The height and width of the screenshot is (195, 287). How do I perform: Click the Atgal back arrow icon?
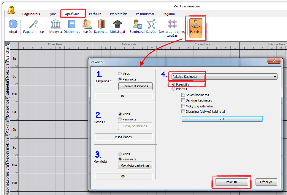[13, 24]
